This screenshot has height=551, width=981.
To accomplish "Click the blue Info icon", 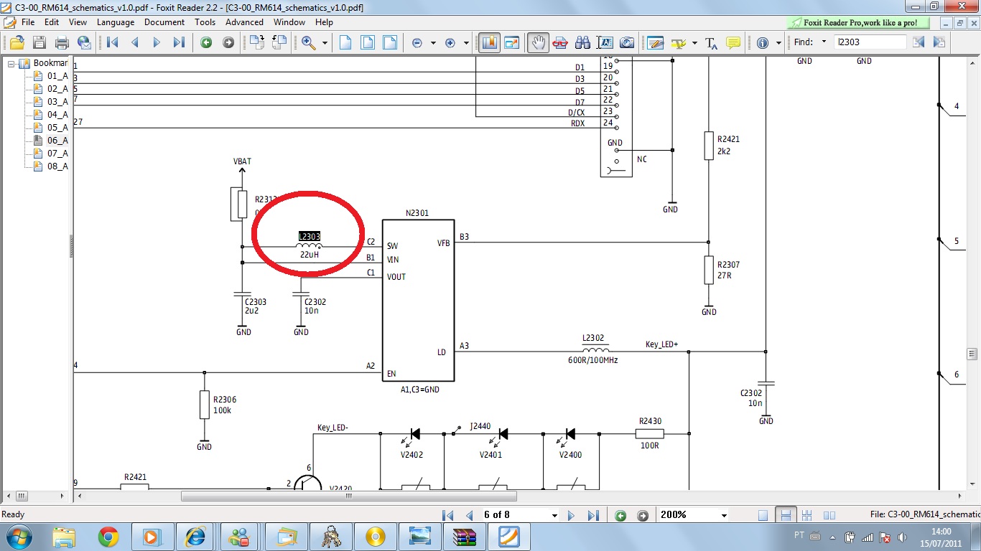I will click(x=763, y=42).
